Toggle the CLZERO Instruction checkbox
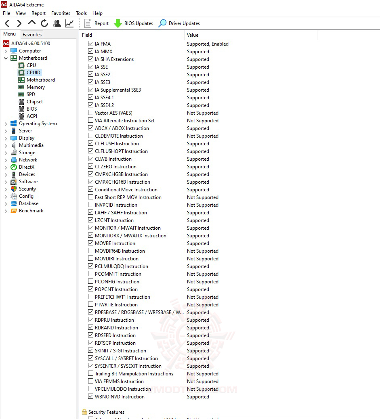380x419 pixels. (90, 166)
